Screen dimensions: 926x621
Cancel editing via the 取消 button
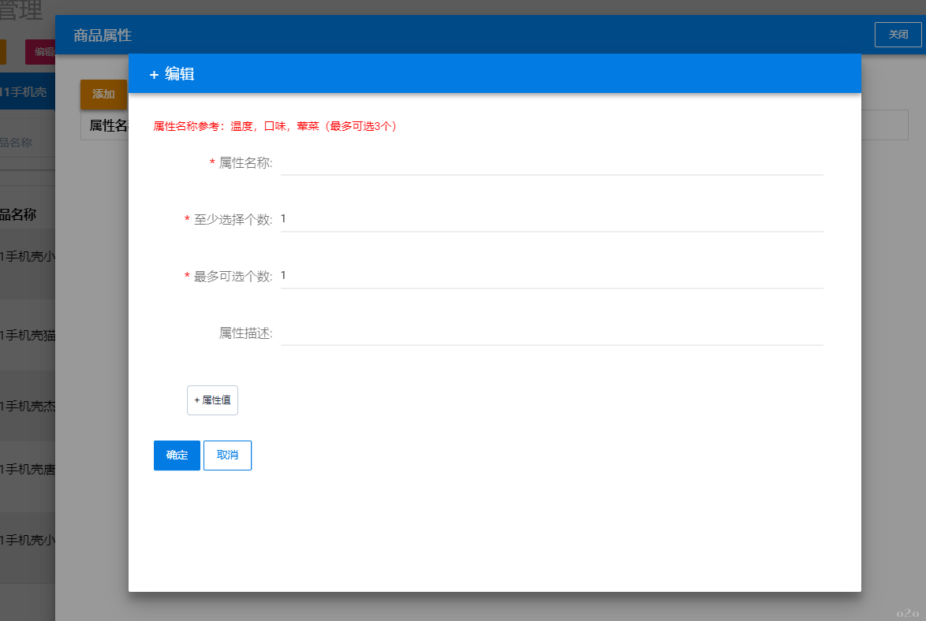[x=227, y=456]
